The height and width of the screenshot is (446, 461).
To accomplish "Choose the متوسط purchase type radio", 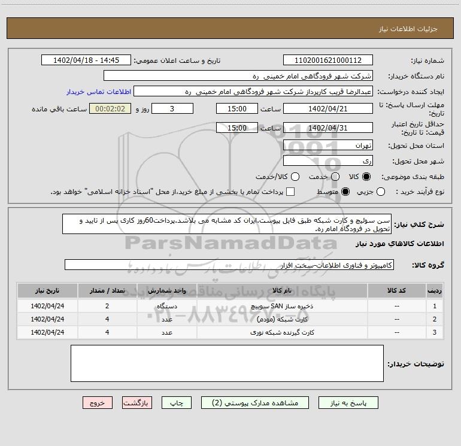I will tap(345, 192).
